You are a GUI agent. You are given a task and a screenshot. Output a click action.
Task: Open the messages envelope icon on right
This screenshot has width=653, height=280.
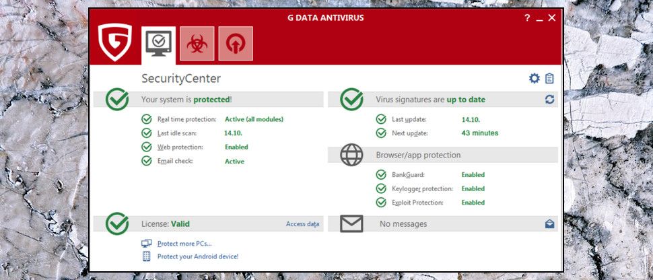coord(549,224)
